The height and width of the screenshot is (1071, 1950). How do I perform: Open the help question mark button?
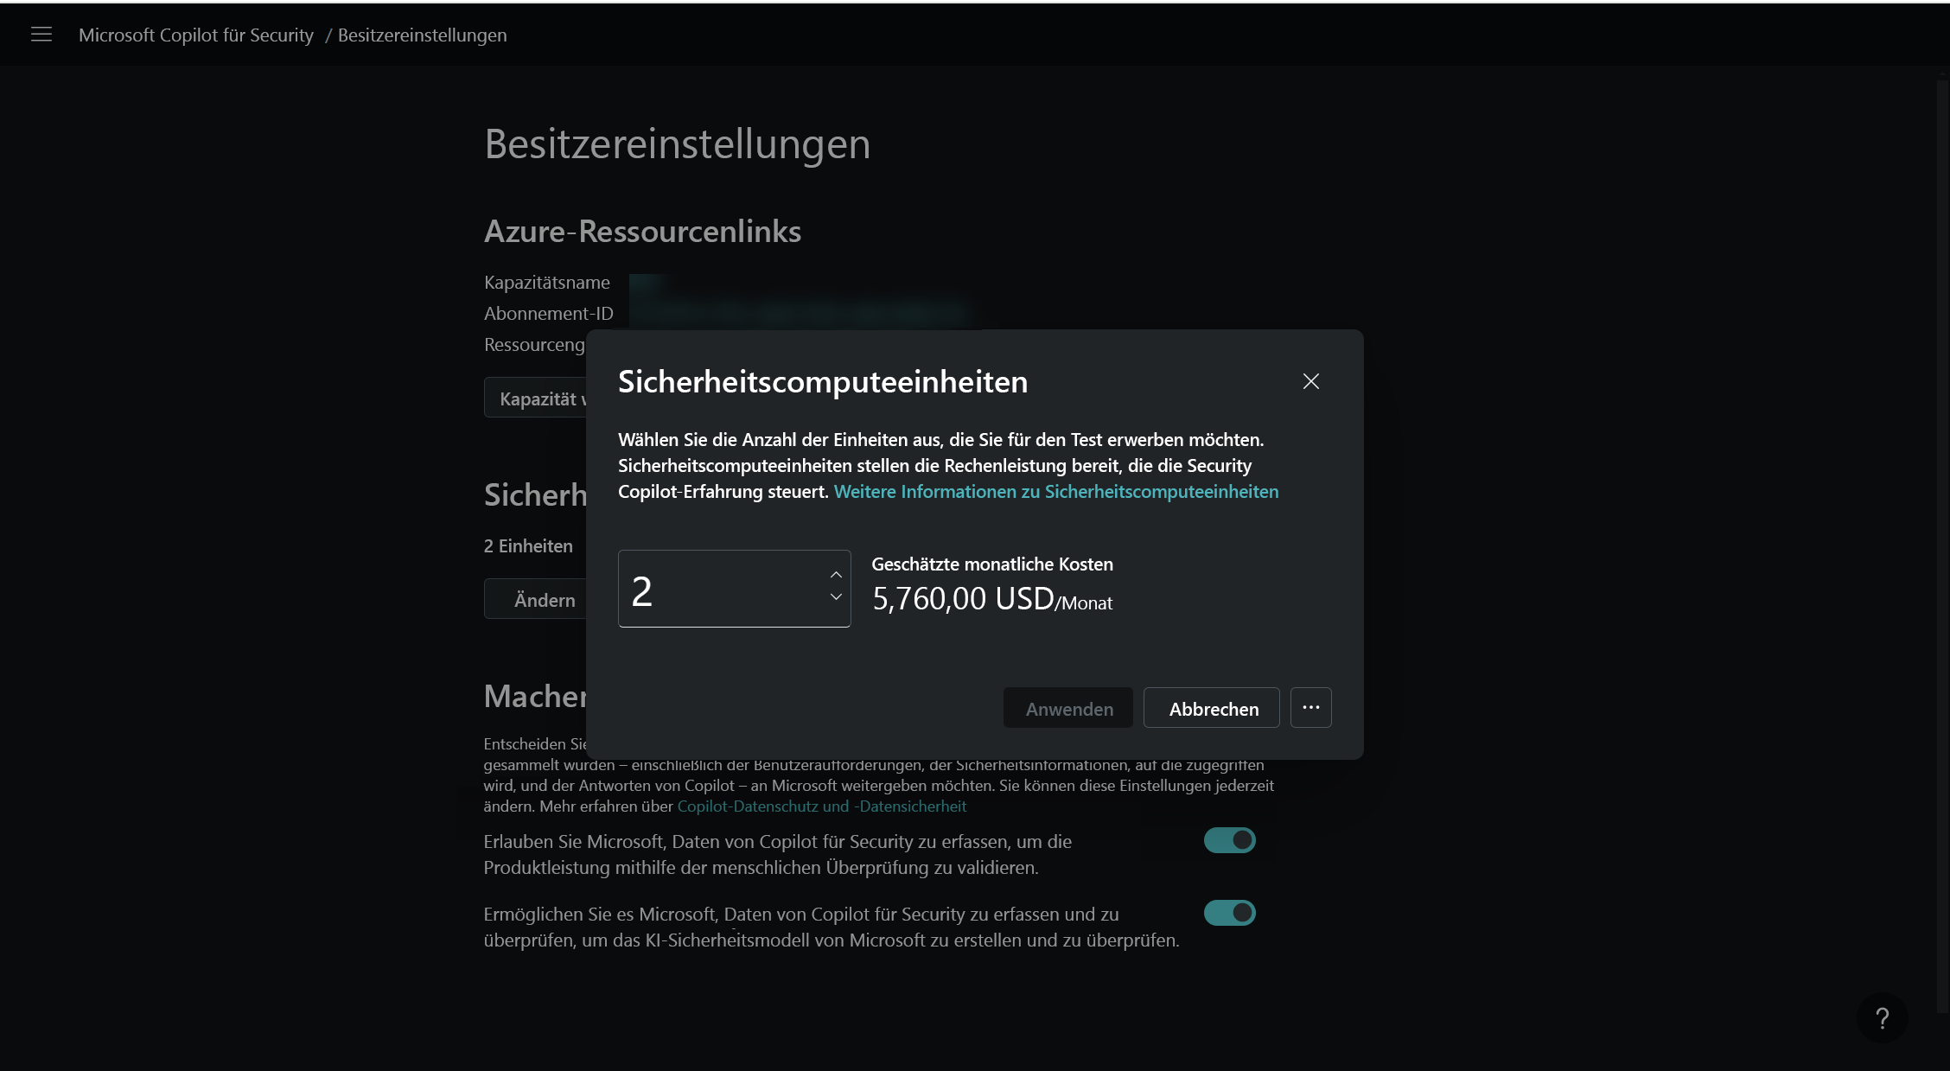point(1882,1017)
